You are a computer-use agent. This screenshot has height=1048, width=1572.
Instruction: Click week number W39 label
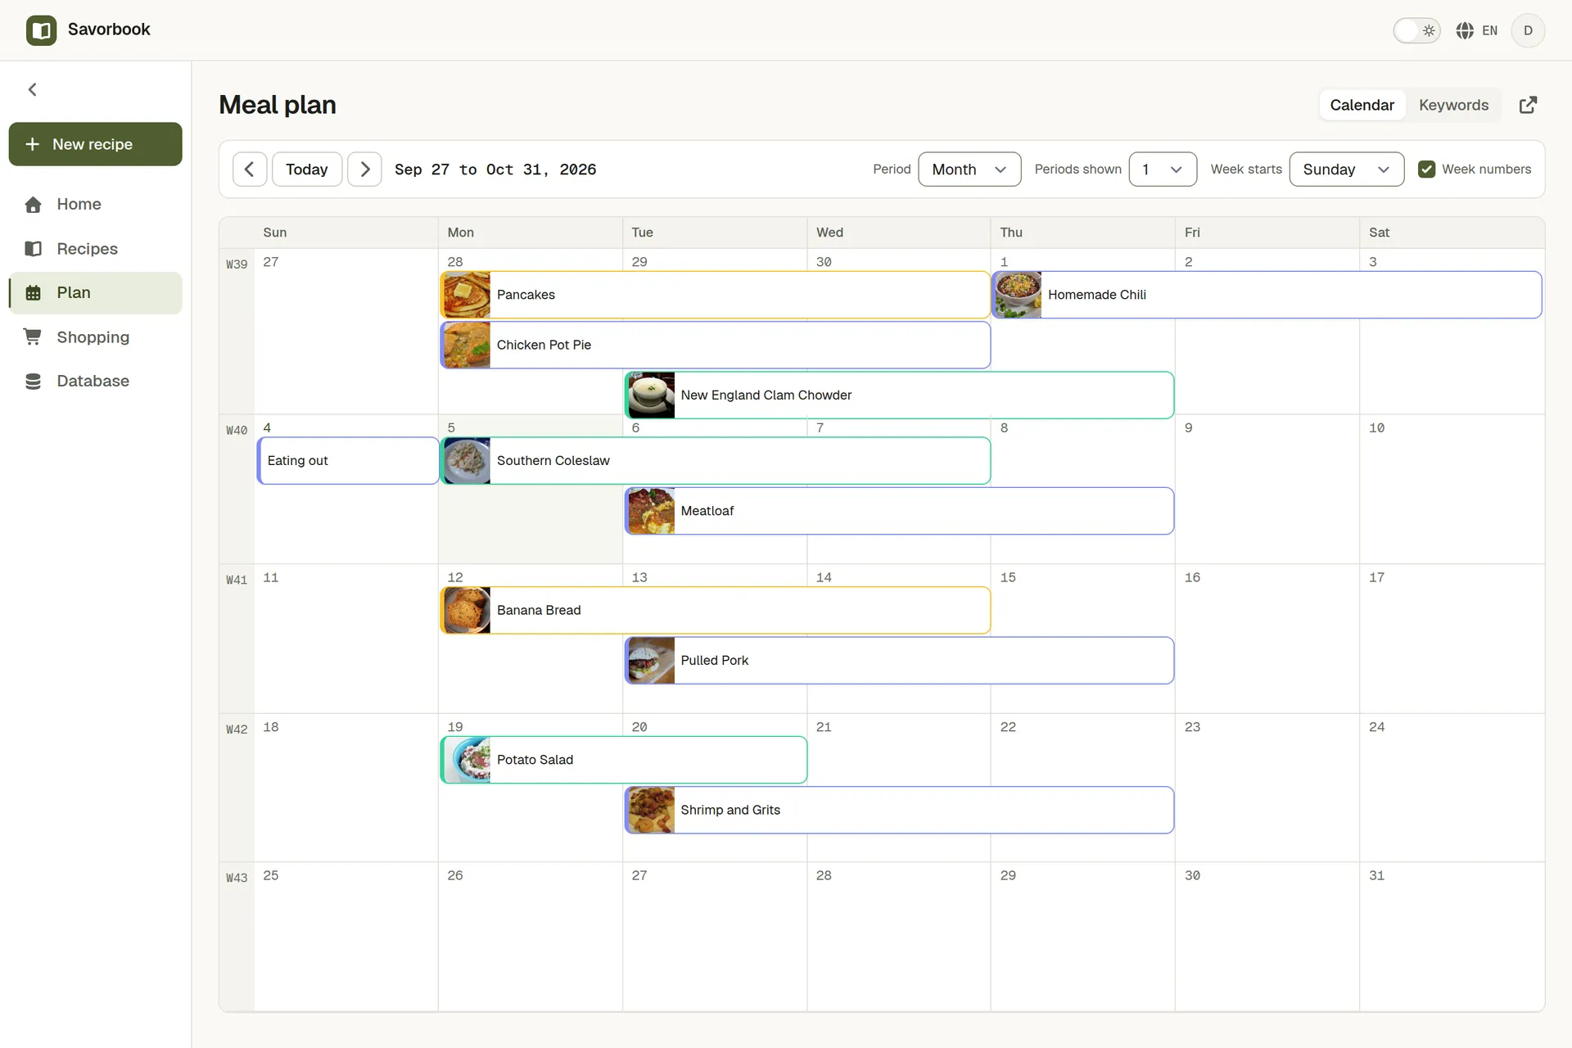[237, 264]
